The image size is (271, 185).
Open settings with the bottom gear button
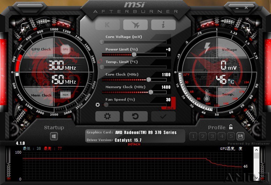click(107, 116)
